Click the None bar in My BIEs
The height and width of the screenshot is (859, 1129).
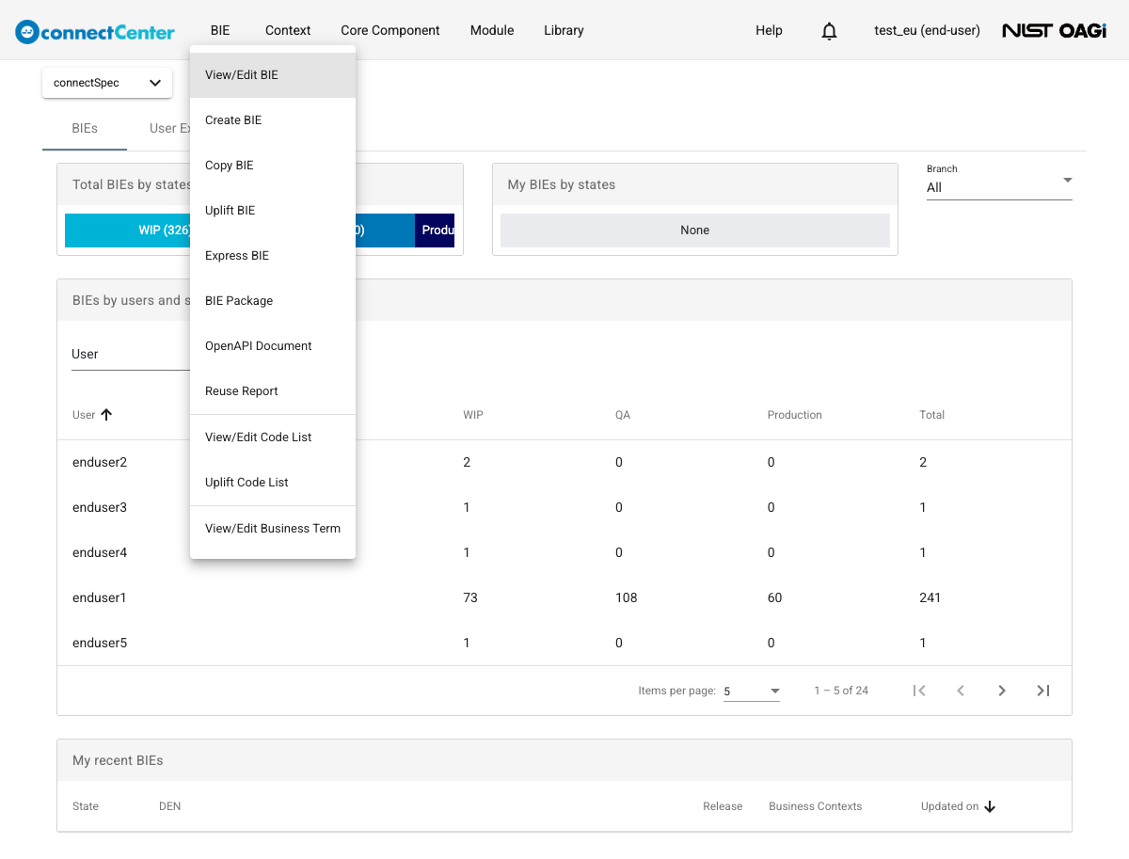coord(695,231)
